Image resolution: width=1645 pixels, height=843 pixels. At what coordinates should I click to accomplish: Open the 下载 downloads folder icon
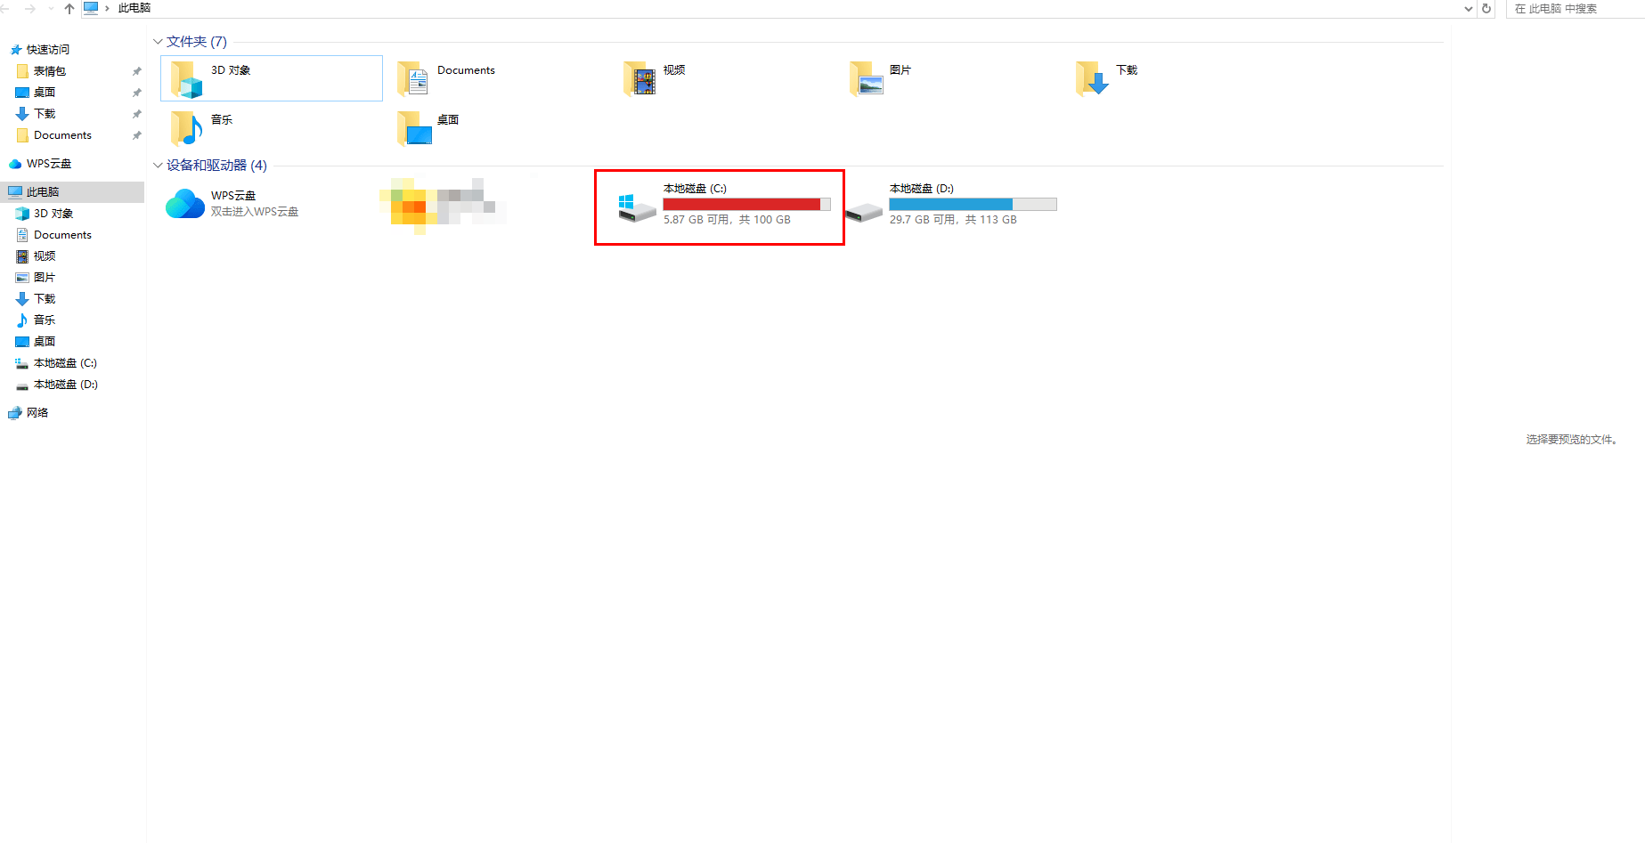point(1092,79)
